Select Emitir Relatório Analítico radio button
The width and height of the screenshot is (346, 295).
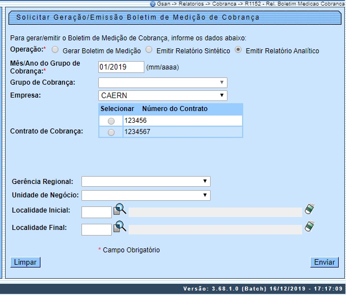point(238,50)
